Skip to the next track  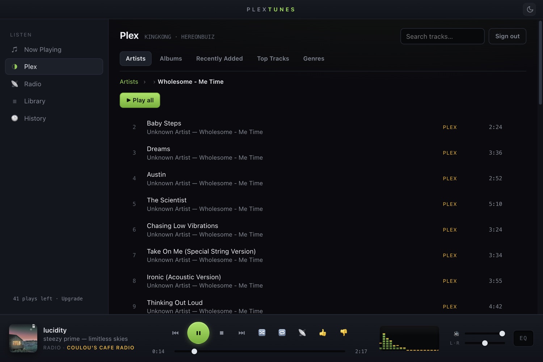241,333
